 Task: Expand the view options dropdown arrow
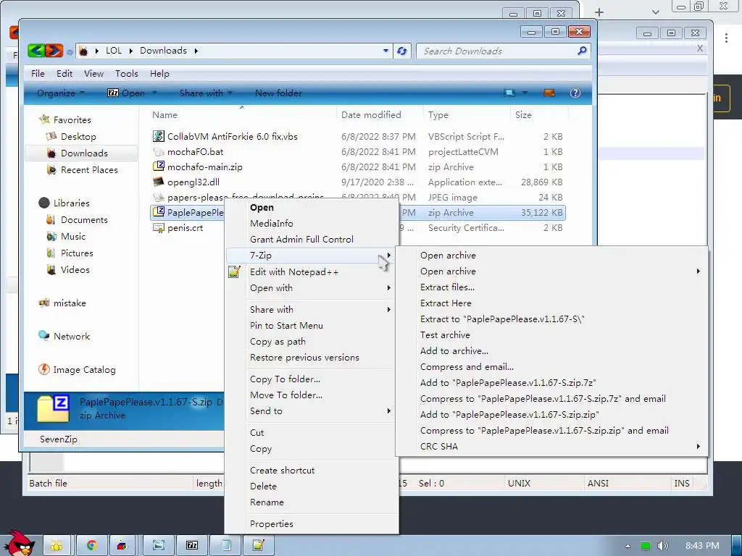point(525,93)
